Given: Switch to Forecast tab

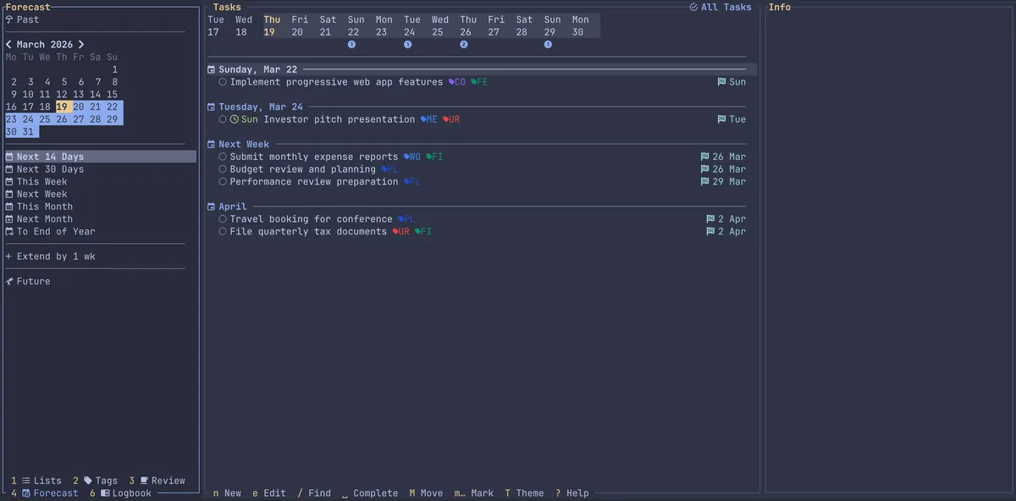Looking at the screenshot, I should [45, 493].
